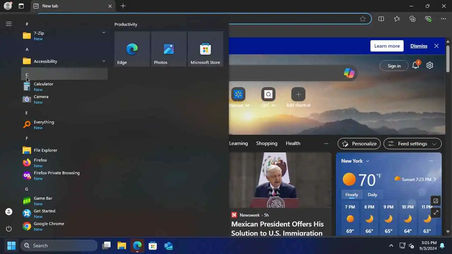
Task: Open the Edge Favorites panel
Action: click(x=397, y=19)
